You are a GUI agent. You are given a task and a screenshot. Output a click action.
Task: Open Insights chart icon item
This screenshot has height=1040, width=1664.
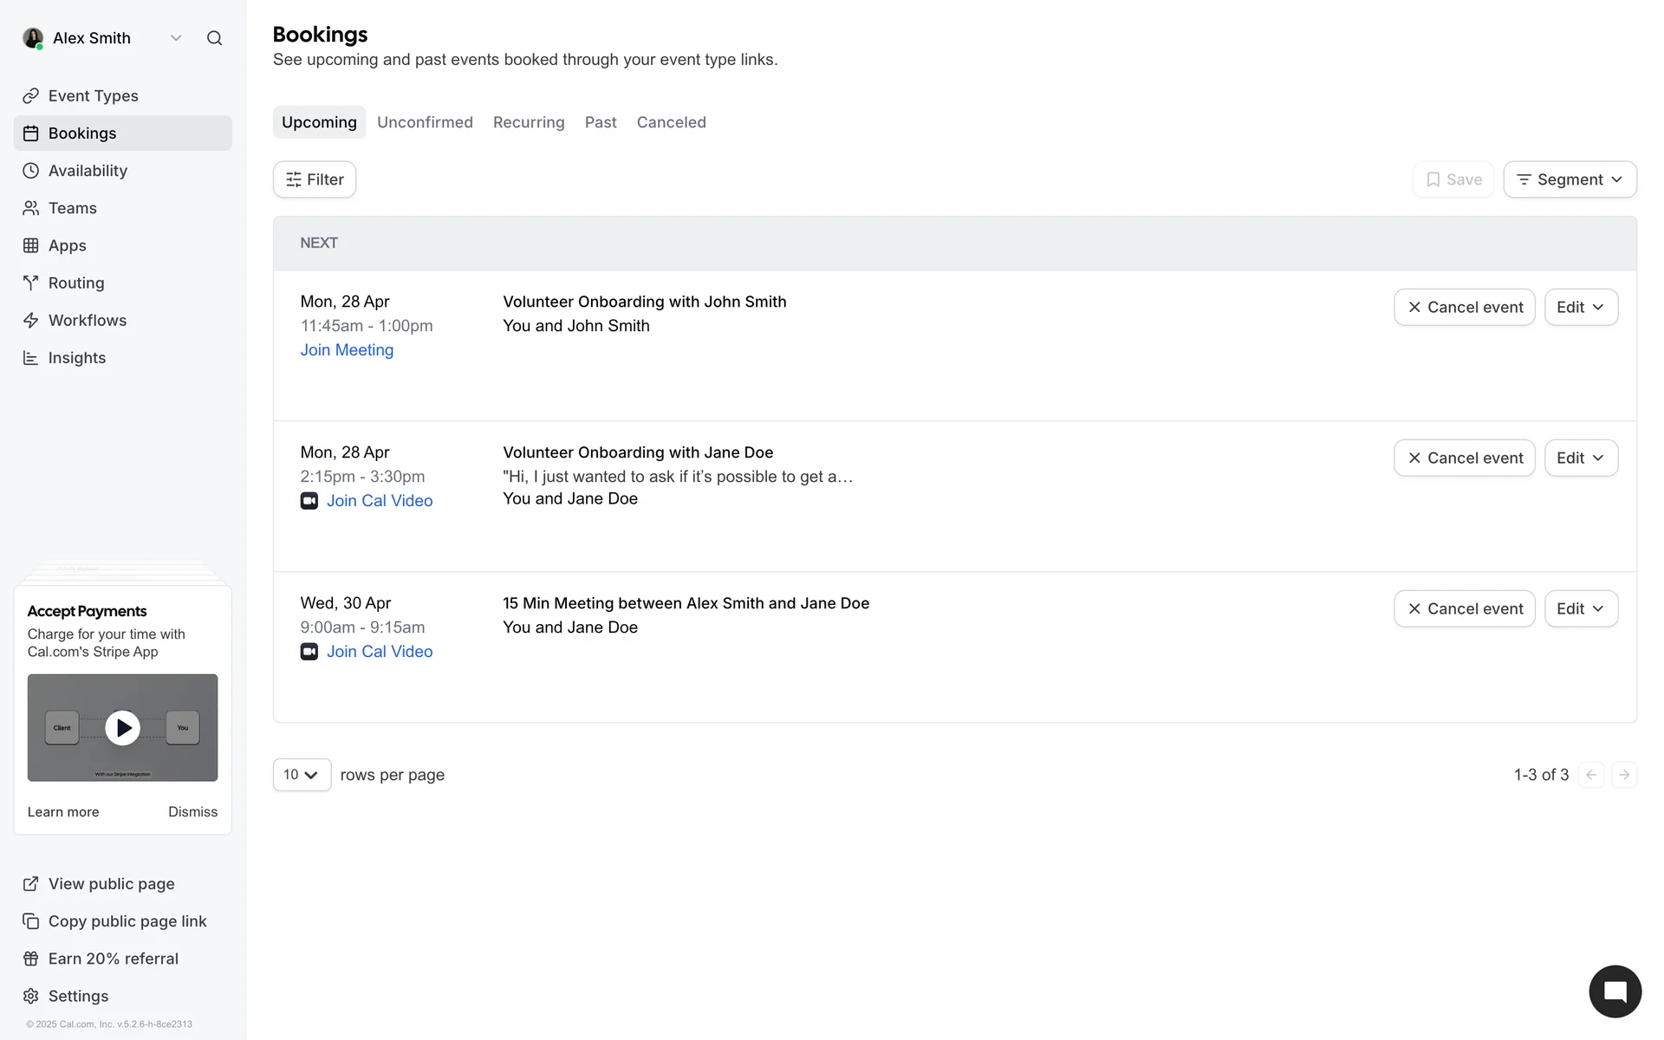[x=76, y=358]
